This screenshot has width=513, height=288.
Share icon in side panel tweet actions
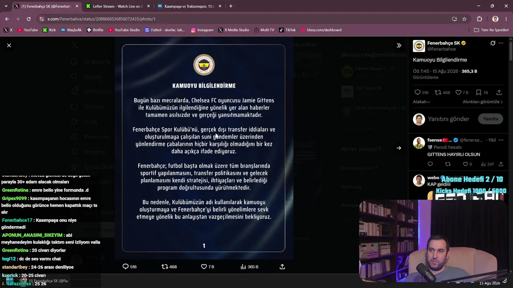point(499,92)
